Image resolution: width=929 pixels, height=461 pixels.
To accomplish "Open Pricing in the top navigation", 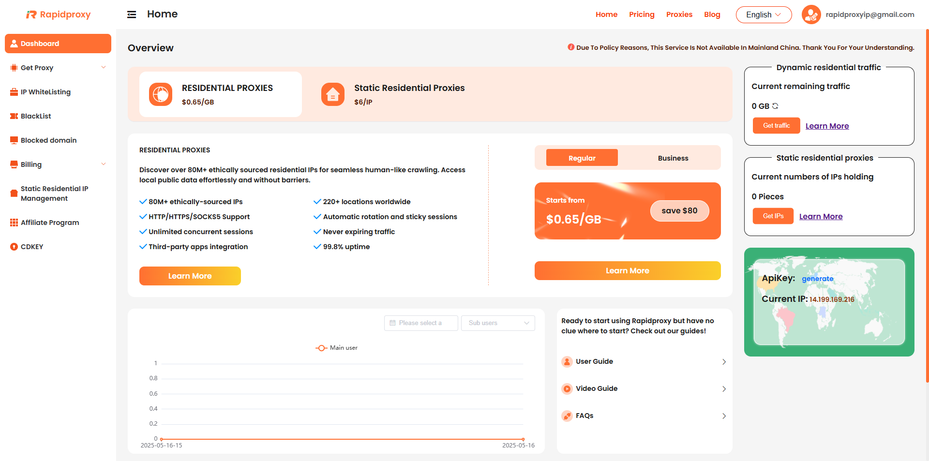I will tap(642, 15).
